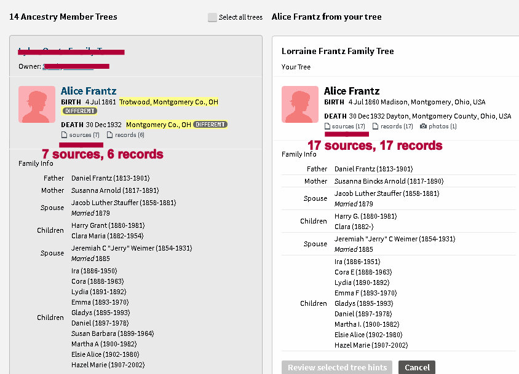This screenshot has height=374, width=519.
Task: Select Susan Barbara (1899-1964) child entry
Action: click(x=113, y=333)
